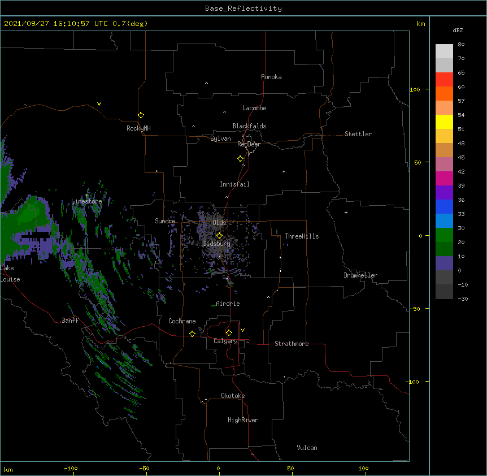This screenshot has width=487, height=476.
Task: Click the Airdrie city label
Action: [x=228, y=304]
